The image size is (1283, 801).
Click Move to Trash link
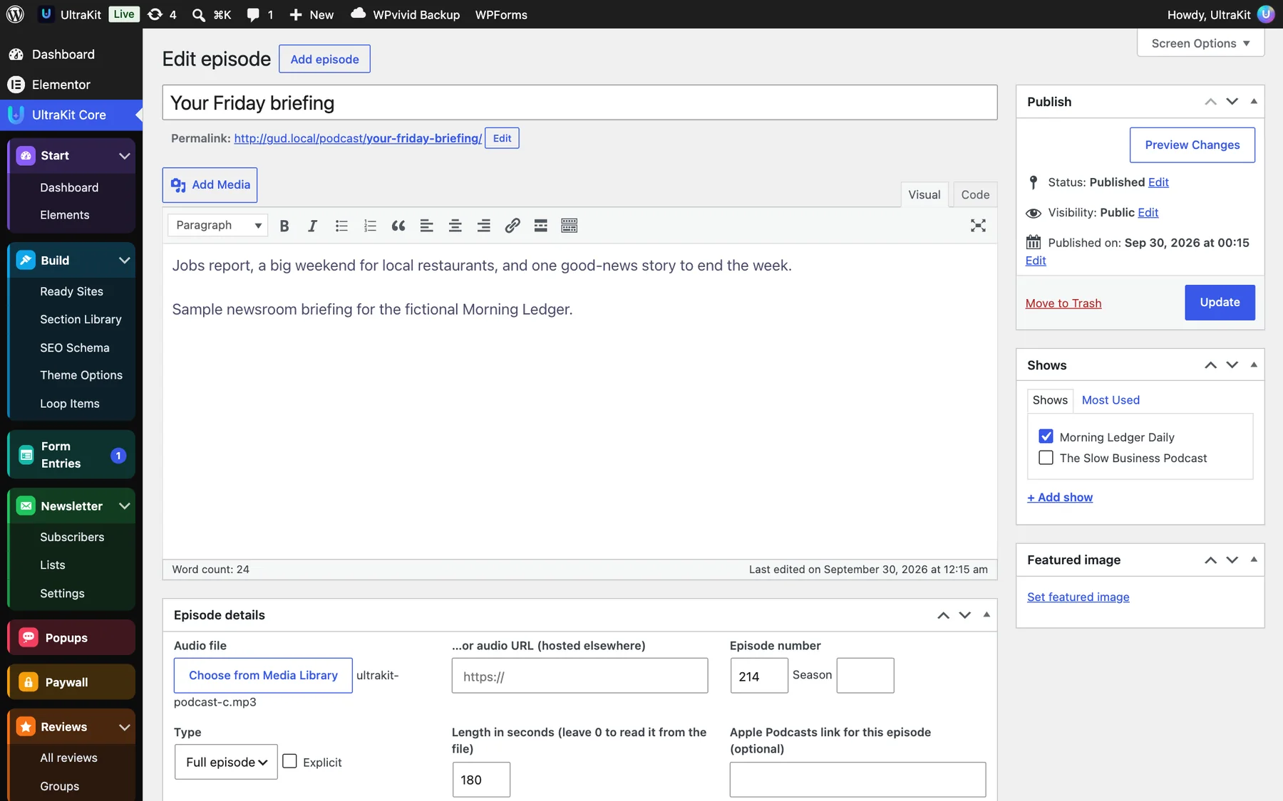(1063, 303)
